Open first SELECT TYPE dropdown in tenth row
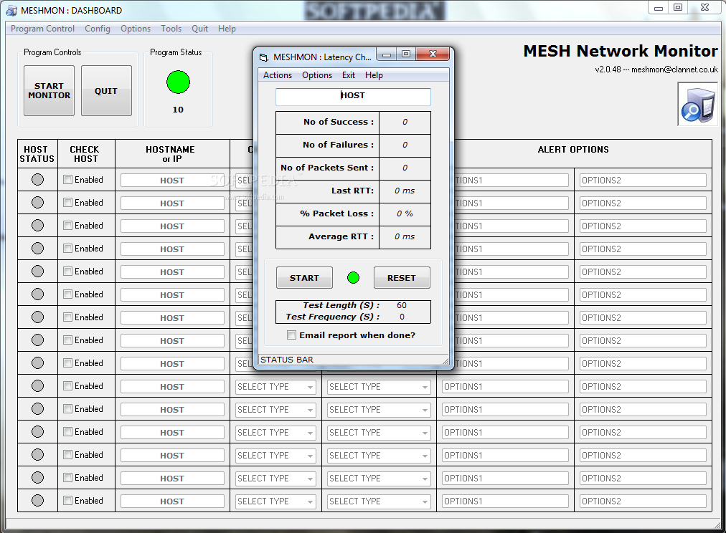The image size is (726, 533). click(x=275, y=386)
